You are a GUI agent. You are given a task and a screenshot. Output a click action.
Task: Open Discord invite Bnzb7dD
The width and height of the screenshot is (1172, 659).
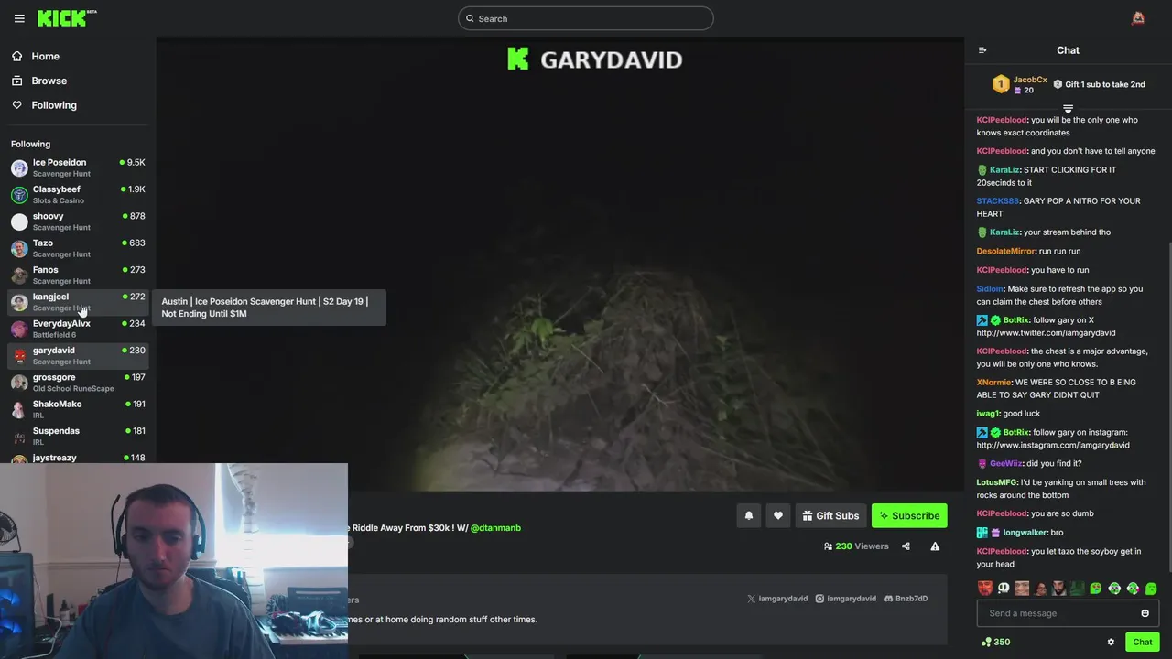pos(906,599)
